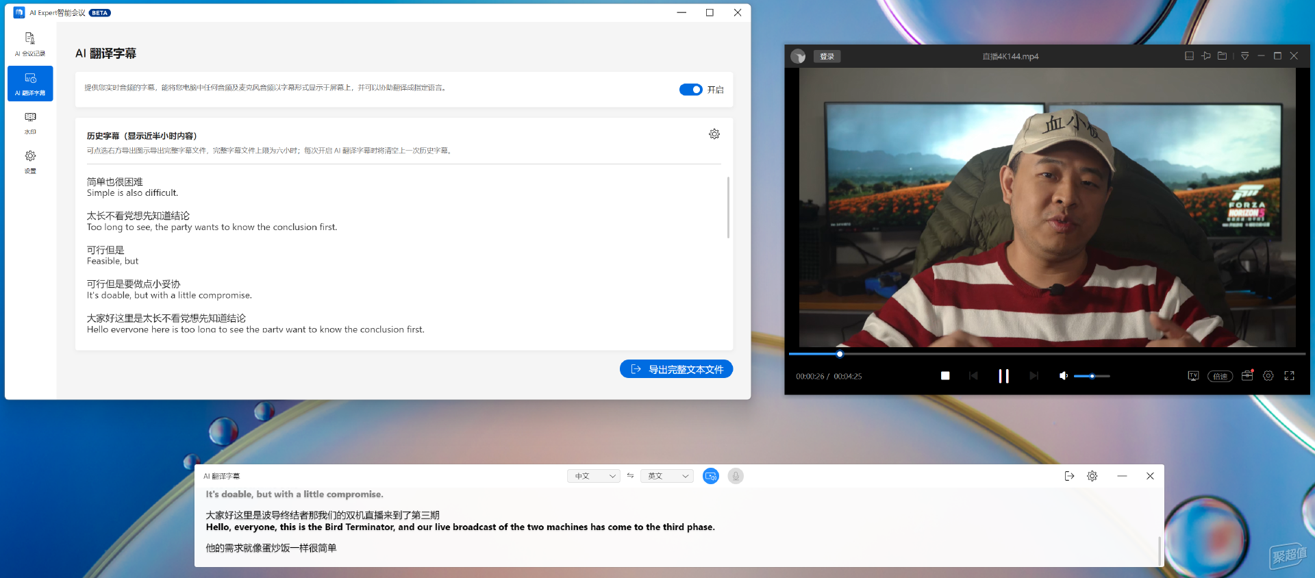Click the history subtitle list scrollbar
The height and width of the screenshot is (578, 1315).
click(728, 208)
